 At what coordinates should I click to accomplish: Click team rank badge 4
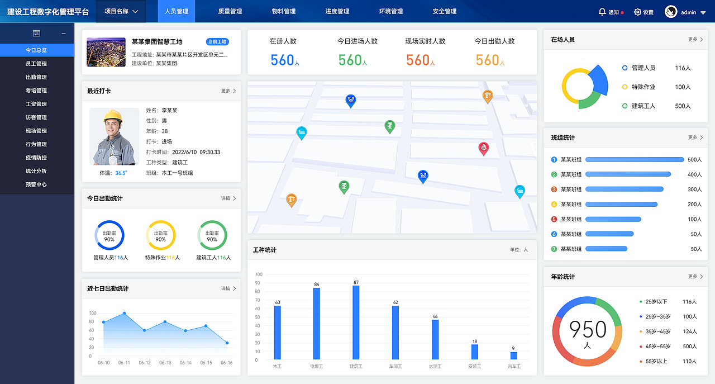pyautogui.click(x=554, y=204)
